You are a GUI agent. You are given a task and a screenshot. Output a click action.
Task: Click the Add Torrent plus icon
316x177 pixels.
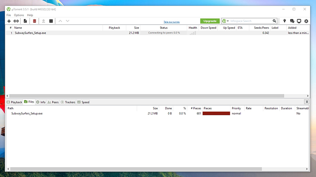(x=9, y=21)
